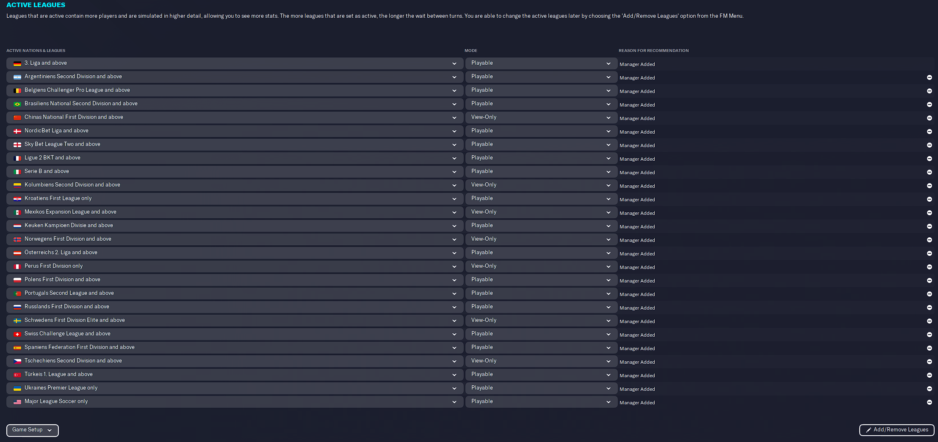Remove Kroatiens First League via minus icon

(929, 199)
